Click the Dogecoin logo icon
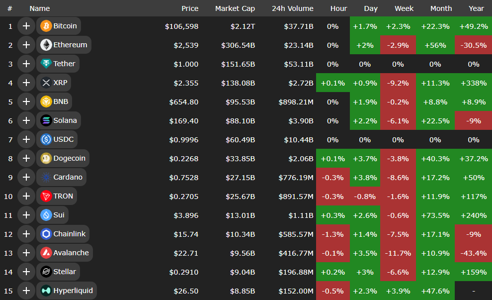This screenshot has width=492, height=300. click(46, 158)
